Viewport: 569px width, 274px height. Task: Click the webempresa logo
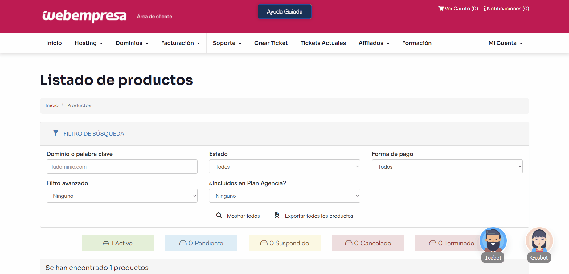coord(84,16)
